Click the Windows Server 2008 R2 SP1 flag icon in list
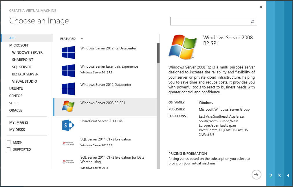This screenshot has height=187, width=293. coord(68,106)
